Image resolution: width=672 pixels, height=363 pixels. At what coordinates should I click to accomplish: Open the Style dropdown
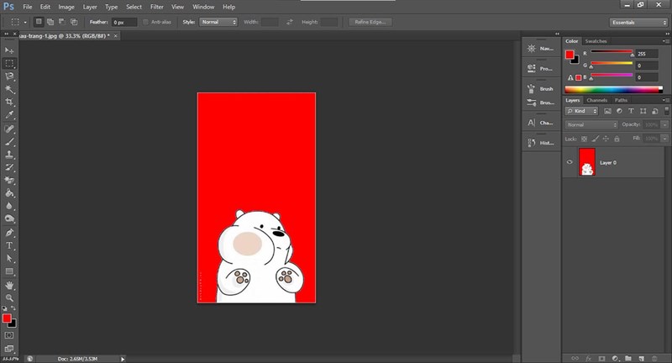[218, 22]
